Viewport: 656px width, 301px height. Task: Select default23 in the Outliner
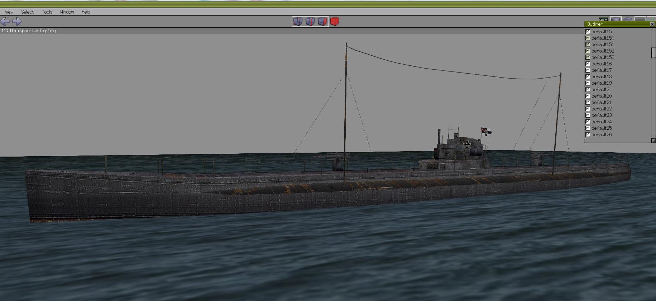(602, 115)
